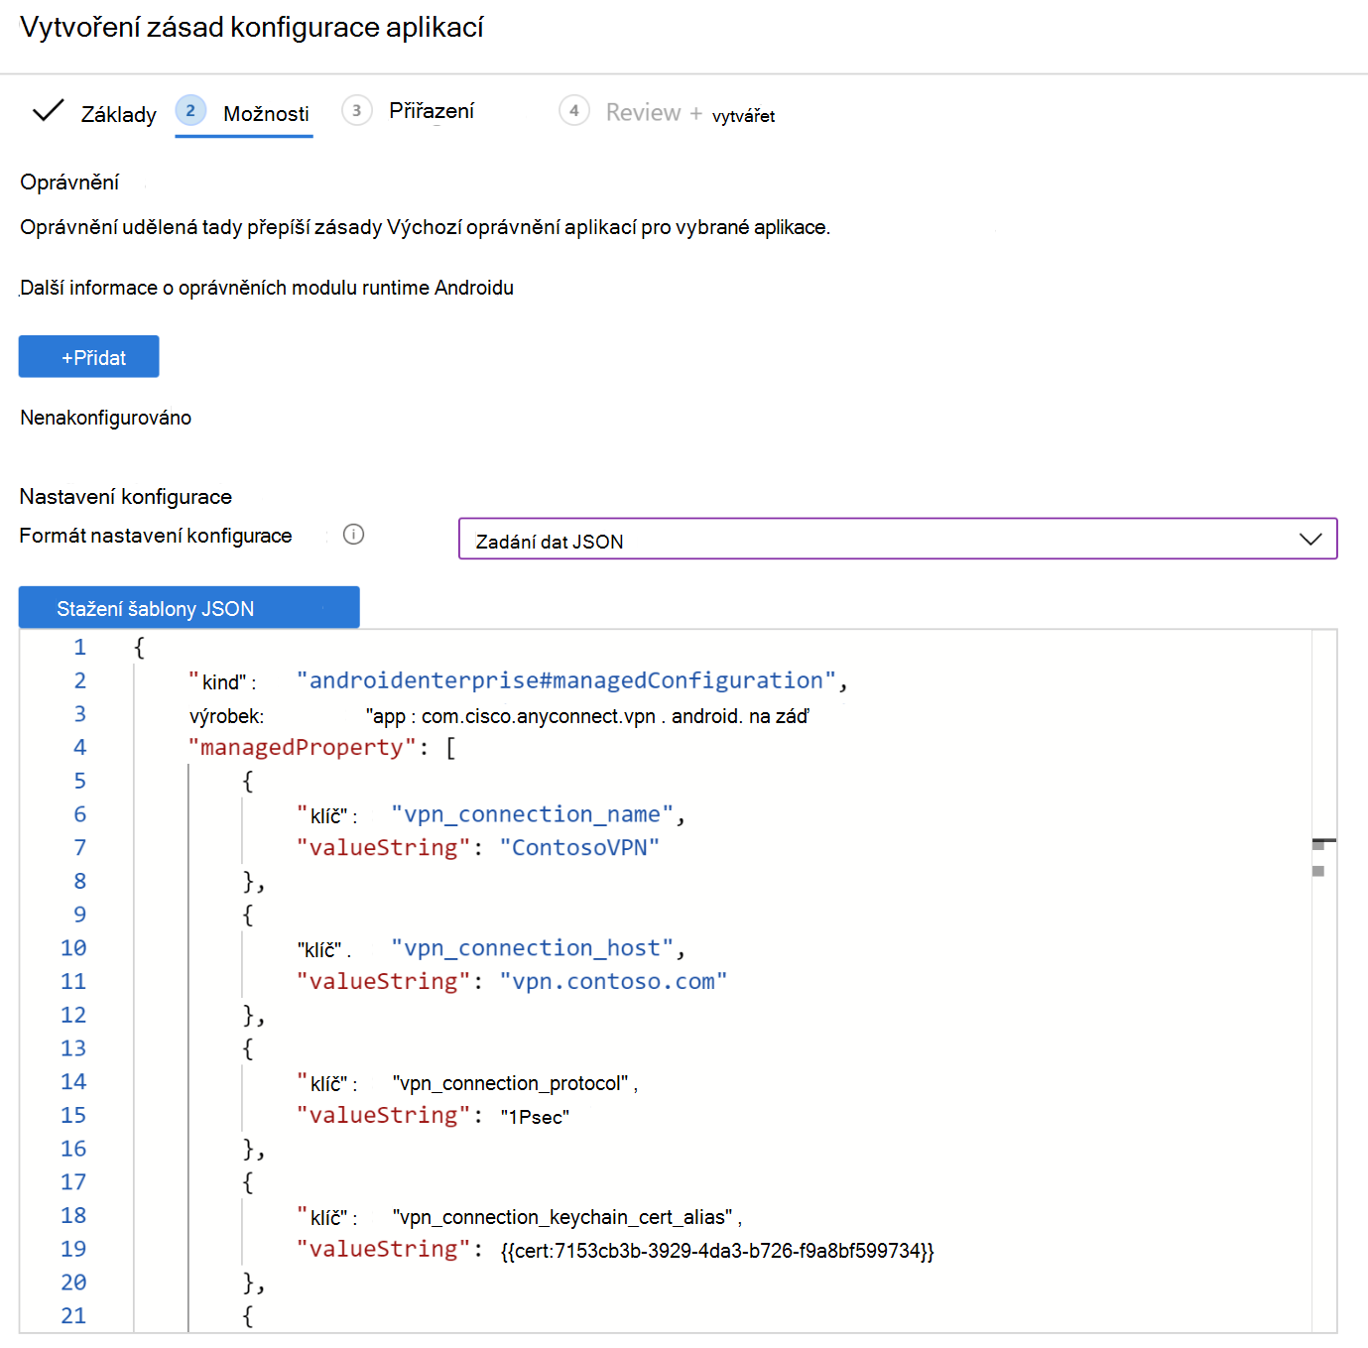
Task: Click the "vpn_connection_protocol" value
Action: [x=511, y=1083]
